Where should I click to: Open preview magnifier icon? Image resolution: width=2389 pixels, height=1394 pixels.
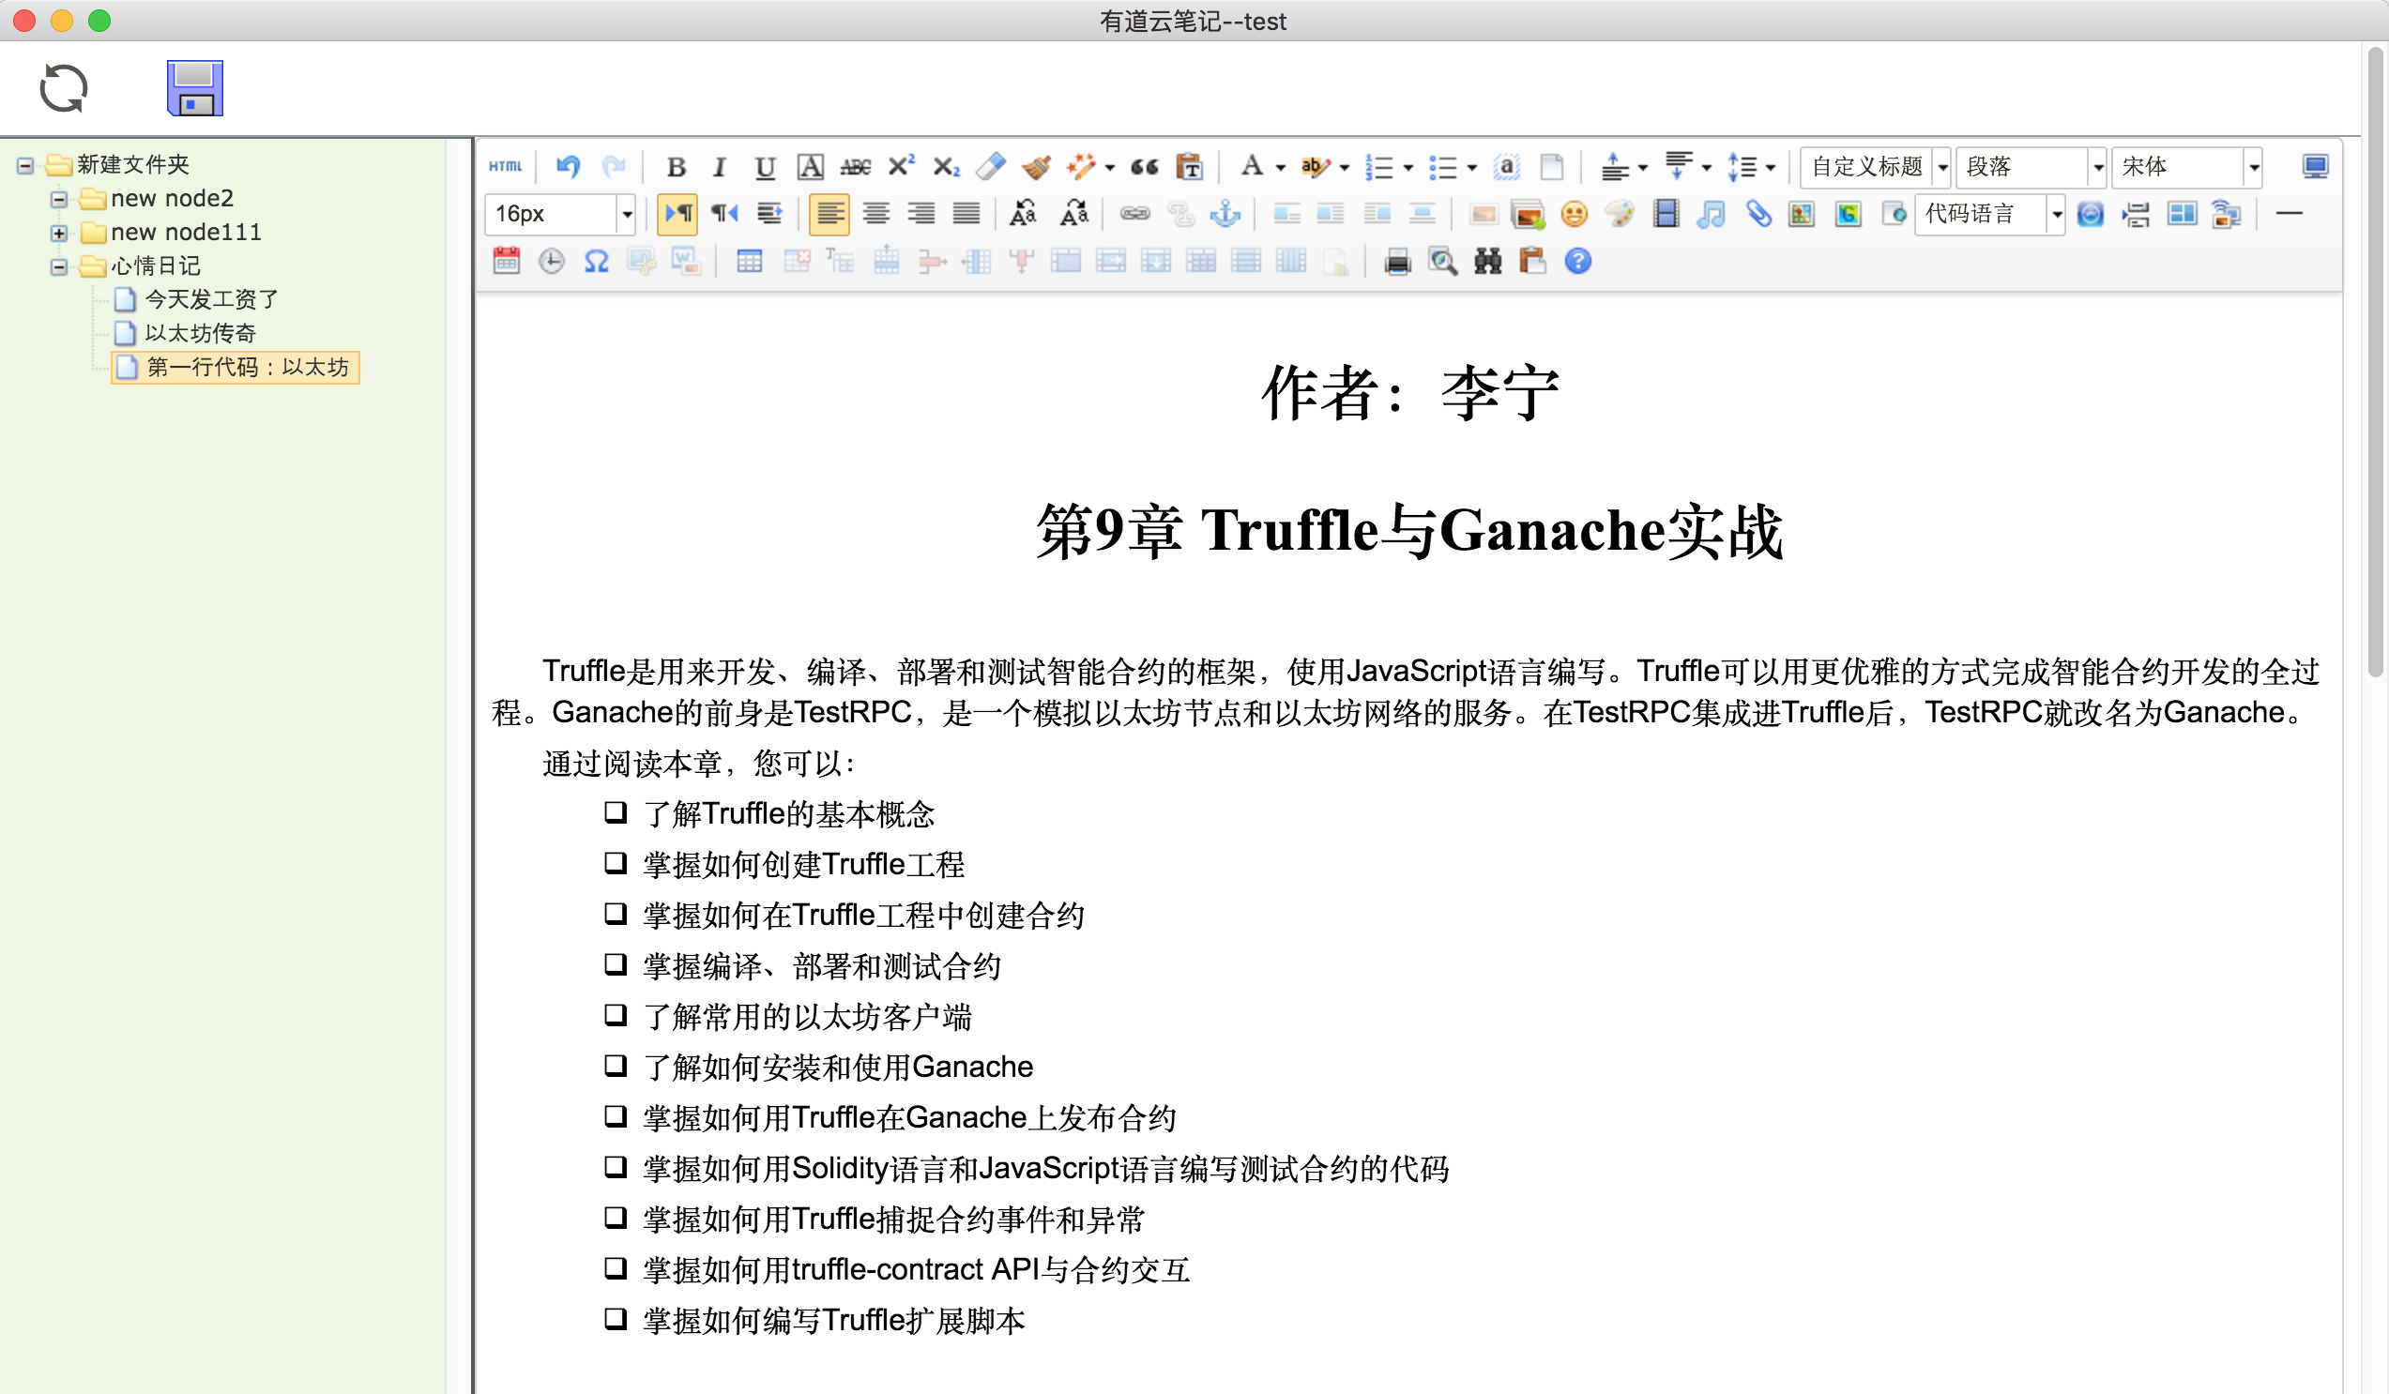1443,262
